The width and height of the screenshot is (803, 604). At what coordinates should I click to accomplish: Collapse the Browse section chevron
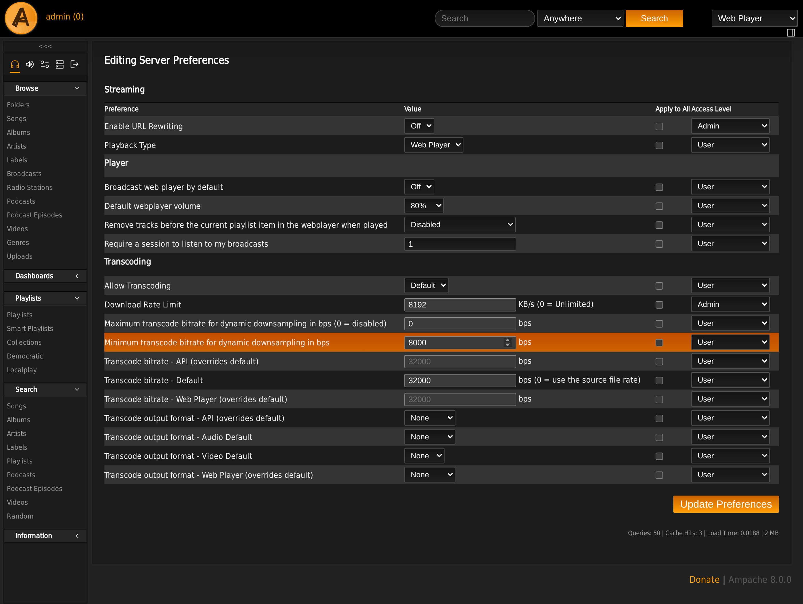77,88
